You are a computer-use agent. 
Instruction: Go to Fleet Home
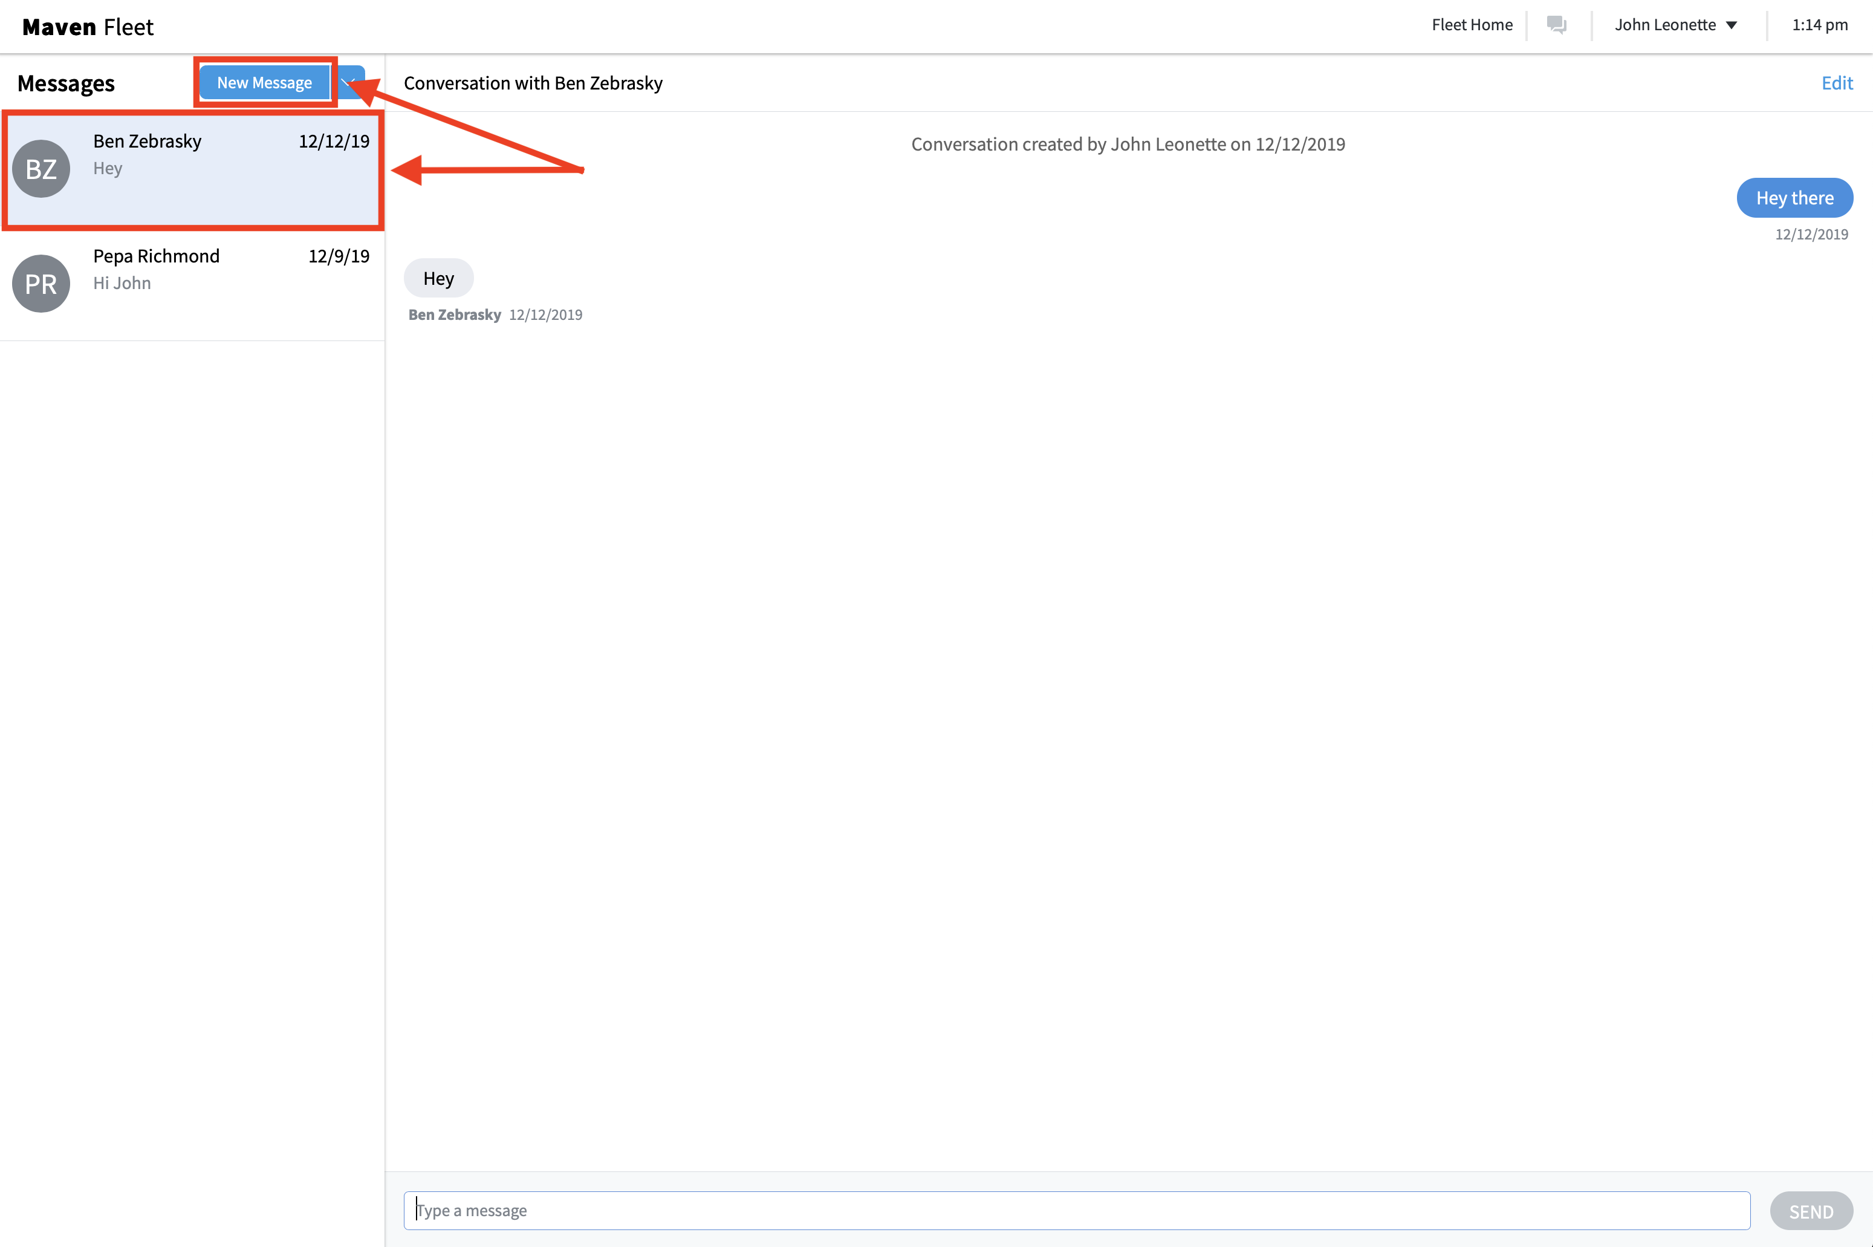tap(1472, 25)
